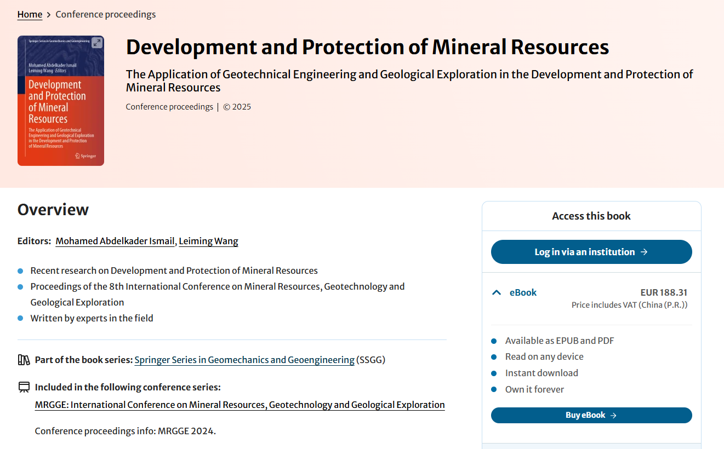Image resolution: width=724 pixels, height=449 pixels.
Task: Open editor Leiming Wang's link
Action: pos(208,241)
